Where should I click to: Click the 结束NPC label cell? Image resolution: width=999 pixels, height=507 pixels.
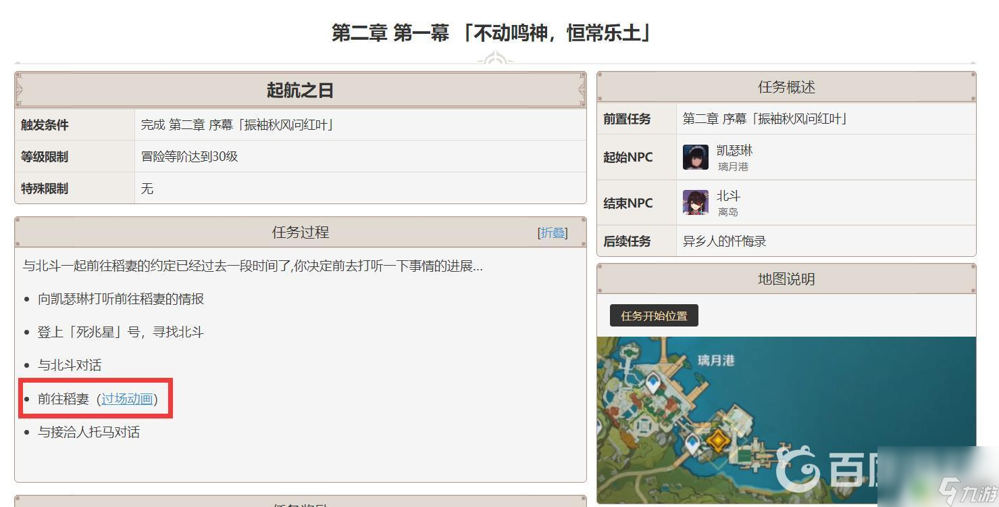[637, 203]
